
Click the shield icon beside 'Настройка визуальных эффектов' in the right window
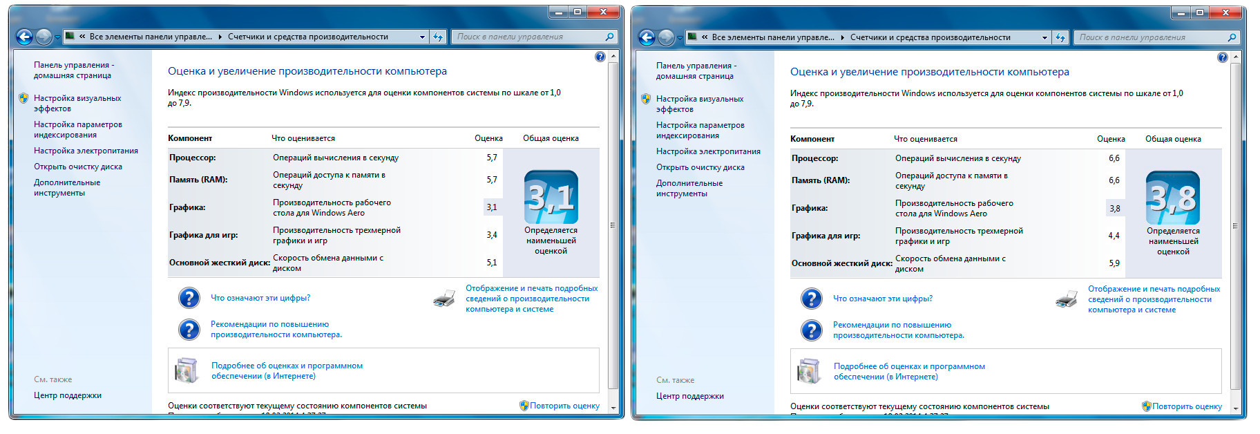(646, 99)
